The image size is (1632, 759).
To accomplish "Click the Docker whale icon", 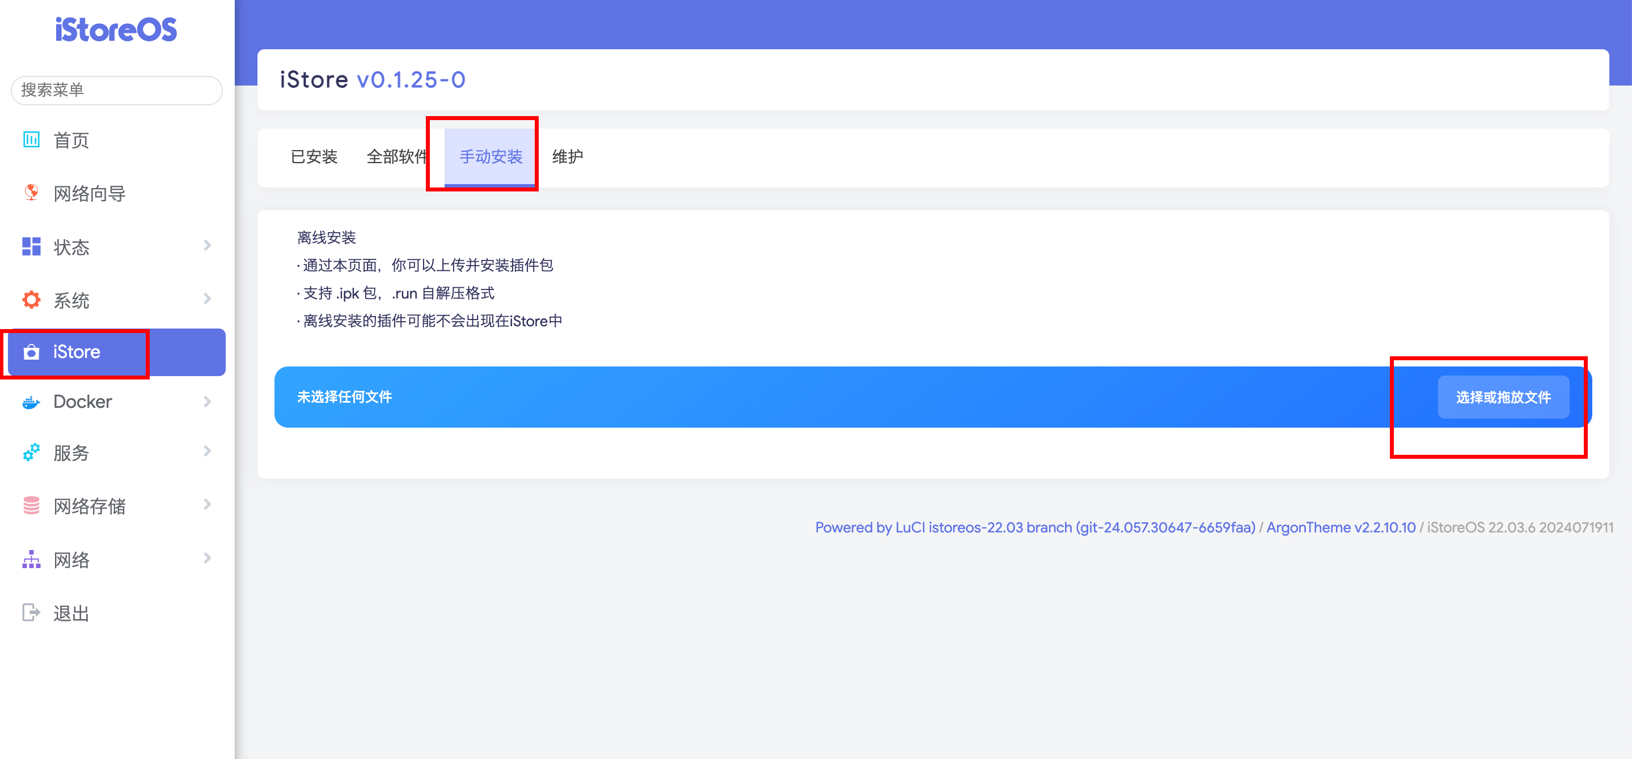I will tap(31, 402).
